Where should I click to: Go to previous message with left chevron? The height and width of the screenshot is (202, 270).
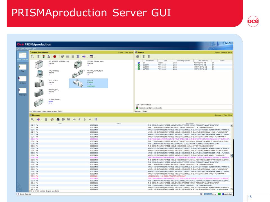tap(79, 120)
